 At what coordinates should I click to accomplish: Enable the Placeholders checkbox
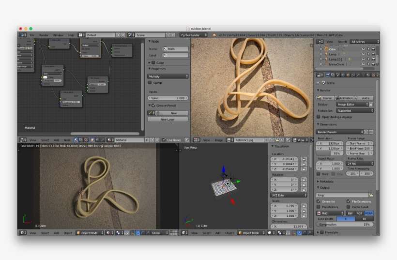[319, 207]
